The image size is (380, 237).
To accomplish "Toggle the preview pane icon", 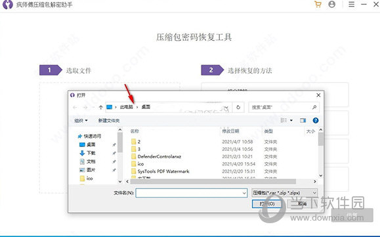I will [303, 120].
